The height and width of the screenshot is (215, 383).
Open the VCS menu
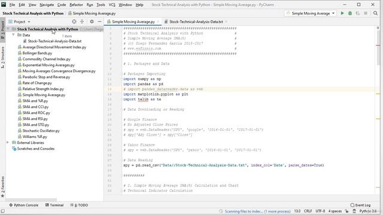(112, 5)
